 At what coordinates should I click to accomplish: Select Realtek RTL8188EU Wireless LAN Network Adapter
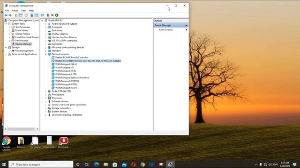click(88, 61)
